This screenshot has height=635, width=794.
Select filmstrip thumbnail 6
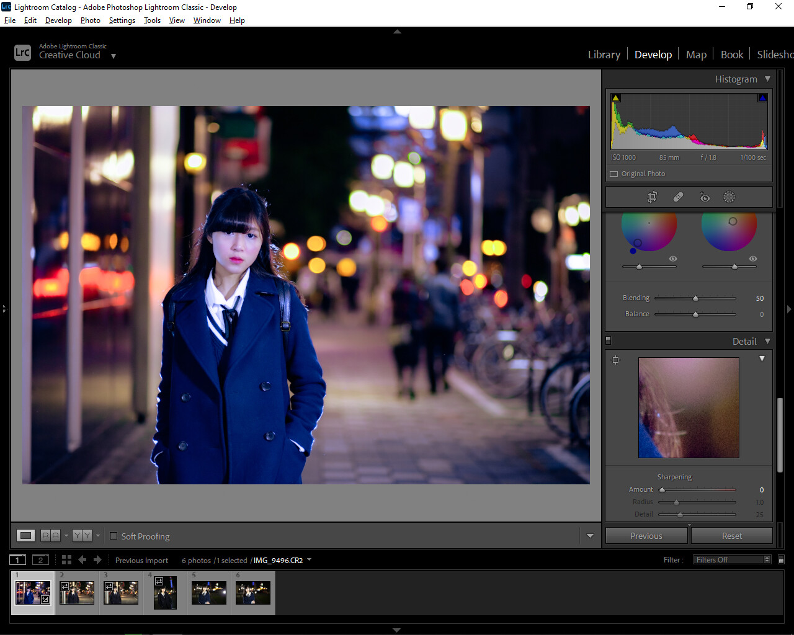(x=253, y=593)
